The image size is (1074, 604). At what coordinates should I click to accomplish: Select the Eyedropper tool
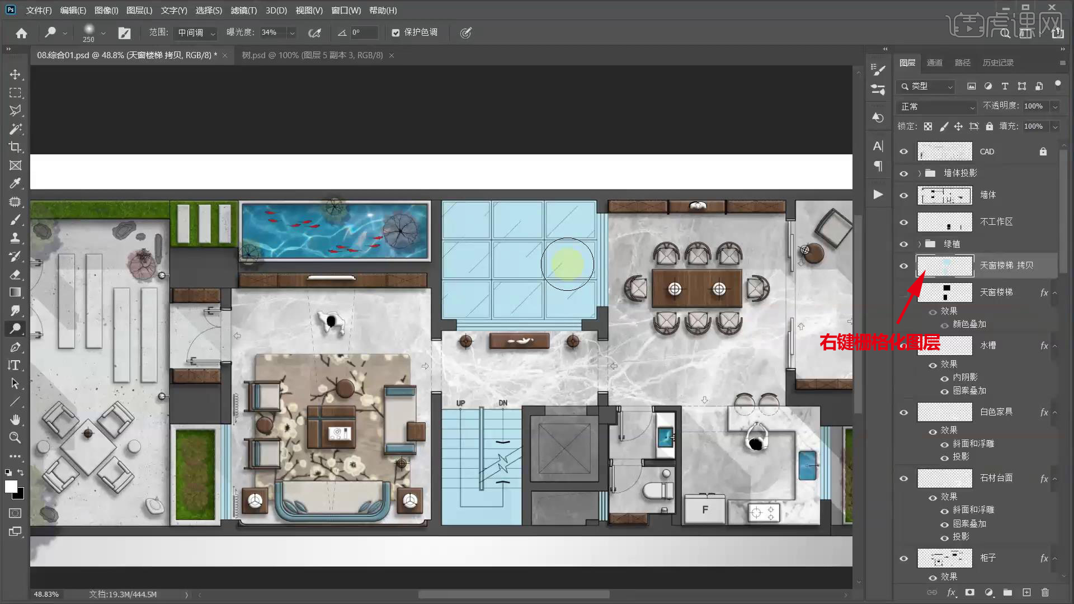15,183
